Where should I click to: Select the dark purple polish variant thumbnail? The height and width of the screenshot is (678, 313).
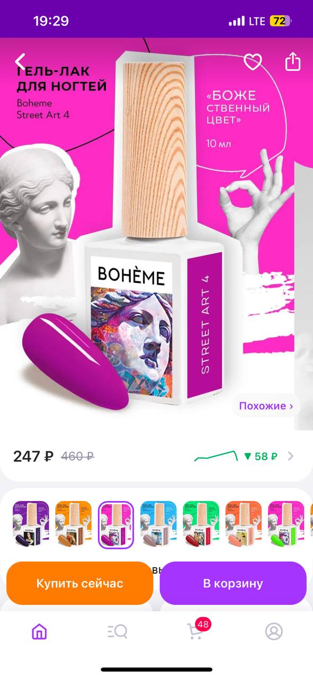[31, 524]
